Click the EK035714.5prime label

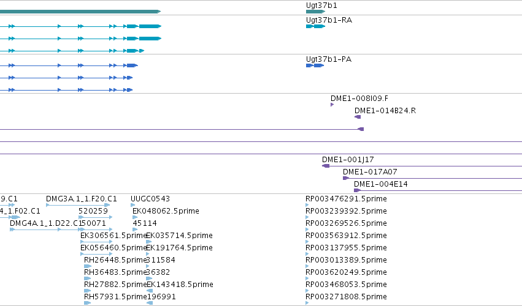click(x=180, y=236)
